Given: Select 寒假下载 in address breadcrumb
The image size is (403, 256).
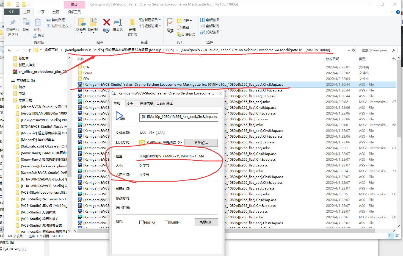Looking at the screenshot, I should point(51,50).
